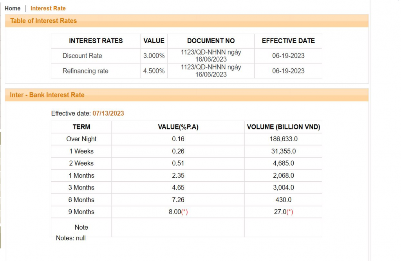Select the 3 Months term cell
The height and width of the screenshot is (261, 401).
[81, 188]
